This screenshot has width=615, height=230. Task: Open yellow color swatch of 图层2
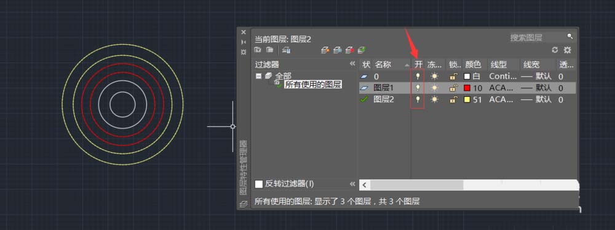(x=467, y=99)
